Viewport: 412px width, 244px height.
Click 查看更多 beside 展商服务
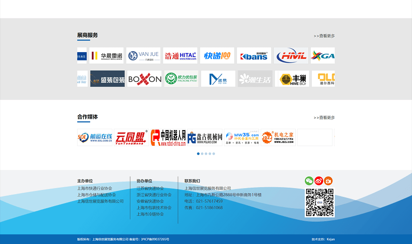coord(324,36)
